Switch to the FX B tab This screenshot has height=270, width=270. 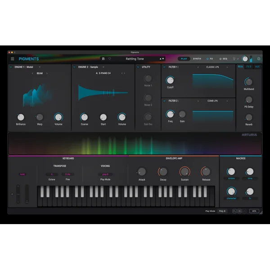pyautogui.click(x=249, y=67)
